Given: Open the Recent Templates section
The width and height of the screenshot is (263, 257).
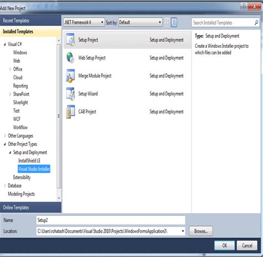Looking at the screenshot, I should [x=31, y=21].
